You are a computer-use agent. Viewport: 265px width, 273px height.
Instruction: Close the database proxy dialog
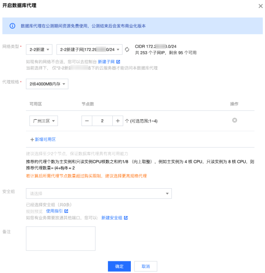pos(261,6)
